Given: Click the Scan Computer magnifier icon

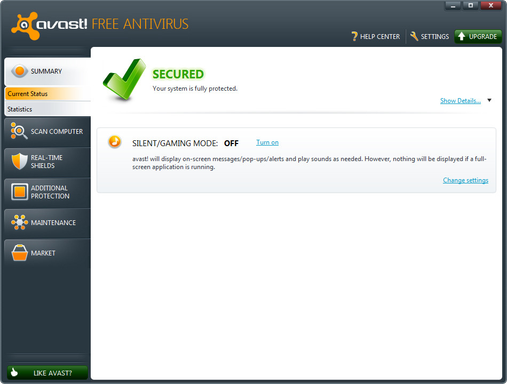Looking at the screenshot, I should pos(20,132).
